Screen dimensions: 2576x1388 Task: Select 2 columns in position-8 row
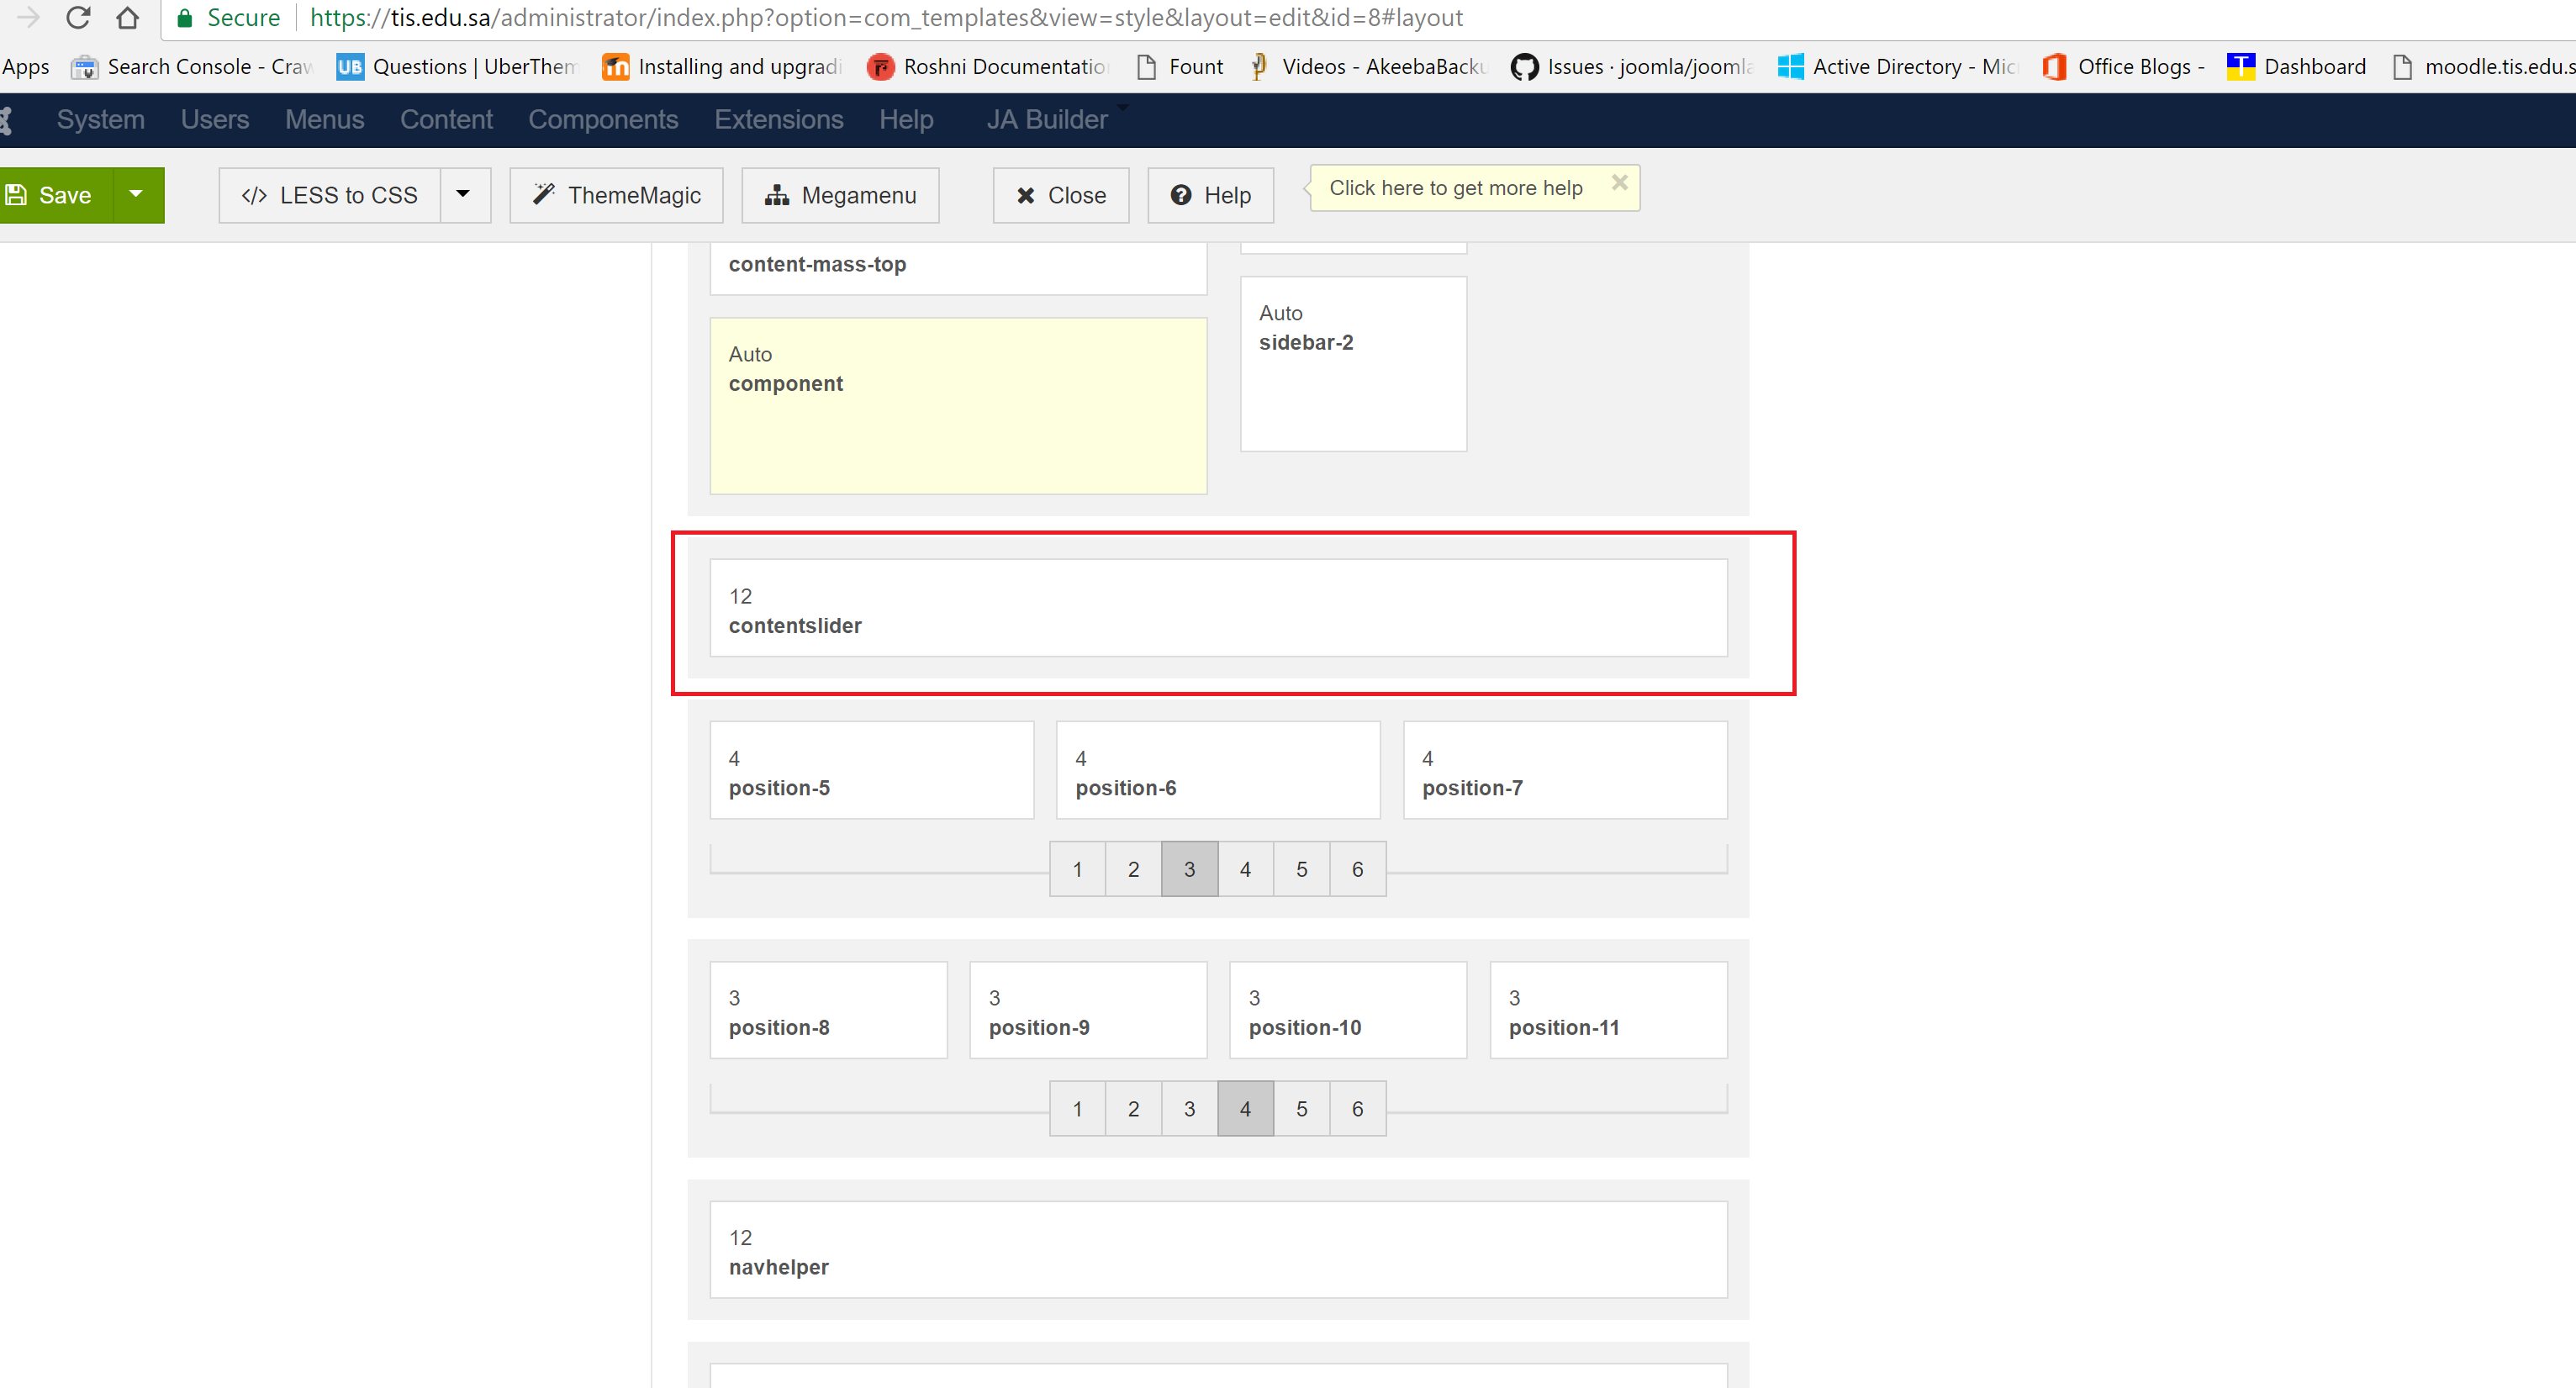pos(1133,1108)
